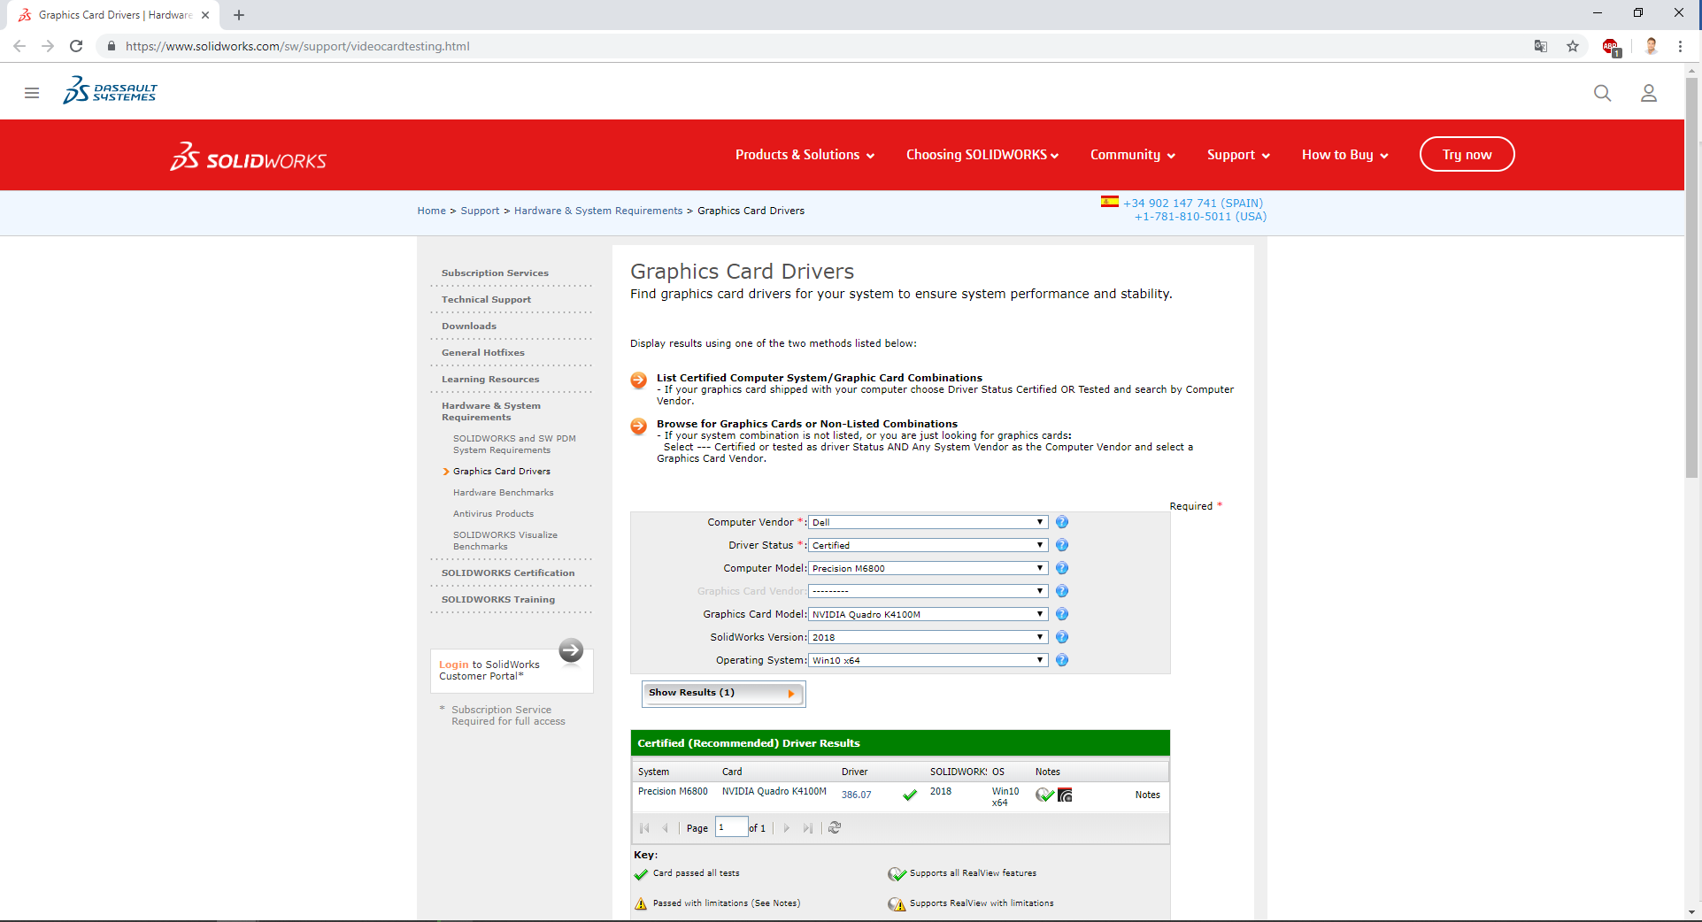Reload the page with refresh icon

(x=76, y=46)
